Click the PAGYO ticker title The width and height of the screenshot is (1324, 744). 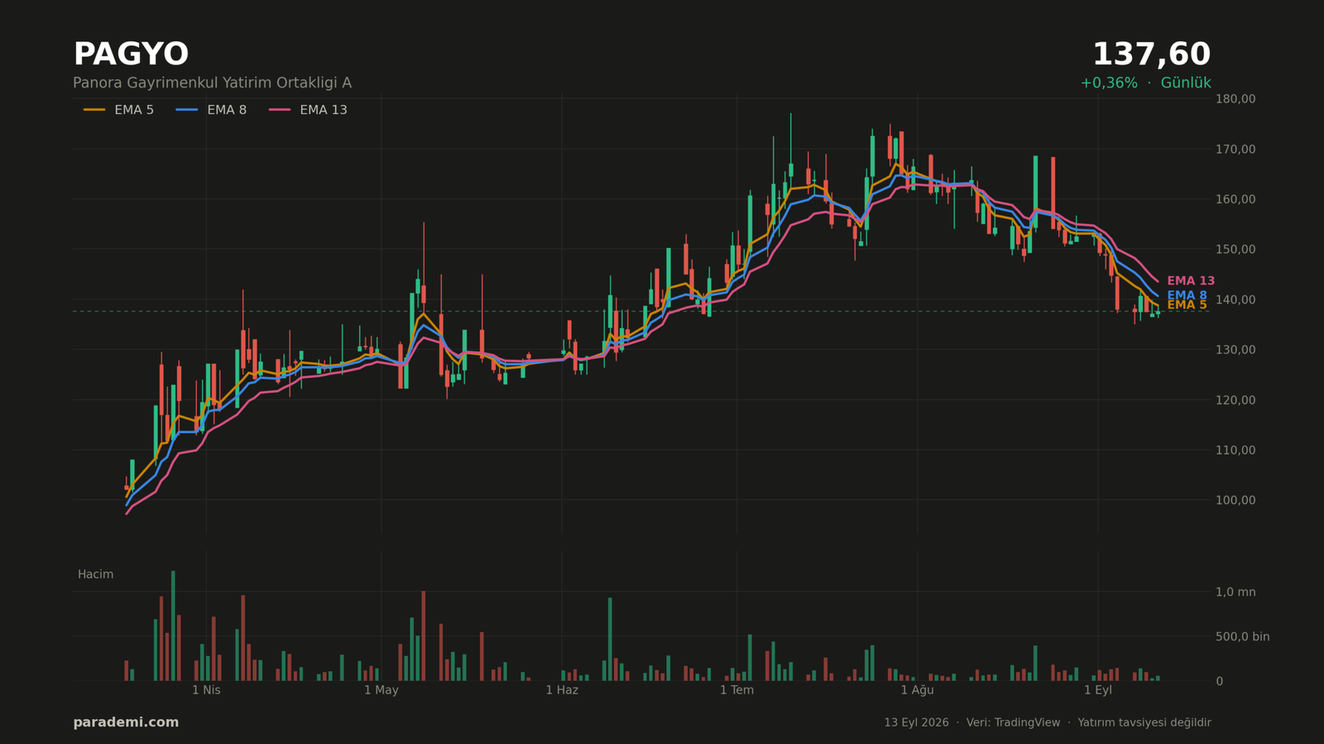[x=131, y=55]
